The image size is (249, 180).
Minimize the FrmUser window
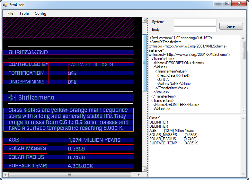click(218, 3)
